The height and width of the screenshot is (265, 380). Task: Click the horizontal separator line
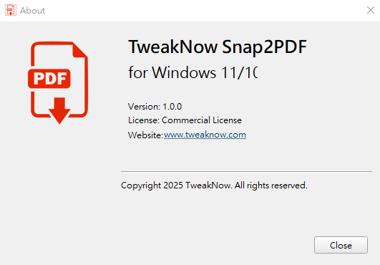tap(246, 171)
